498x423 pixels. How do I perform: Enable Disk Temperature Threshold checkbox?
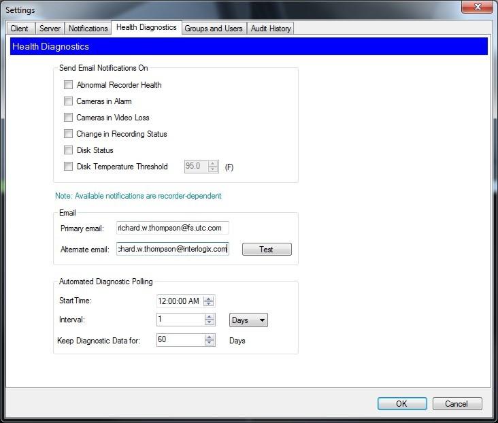pyautogui.click(x=68, y=167)
